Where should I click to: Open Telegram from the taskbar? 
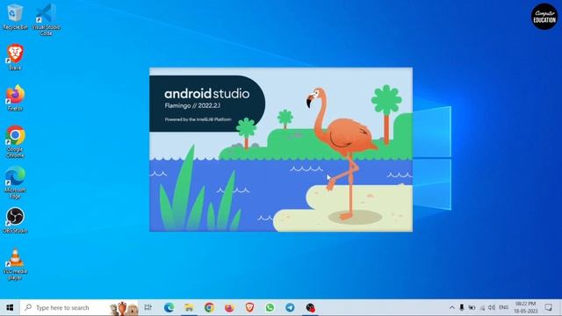(x=290, y=307)
